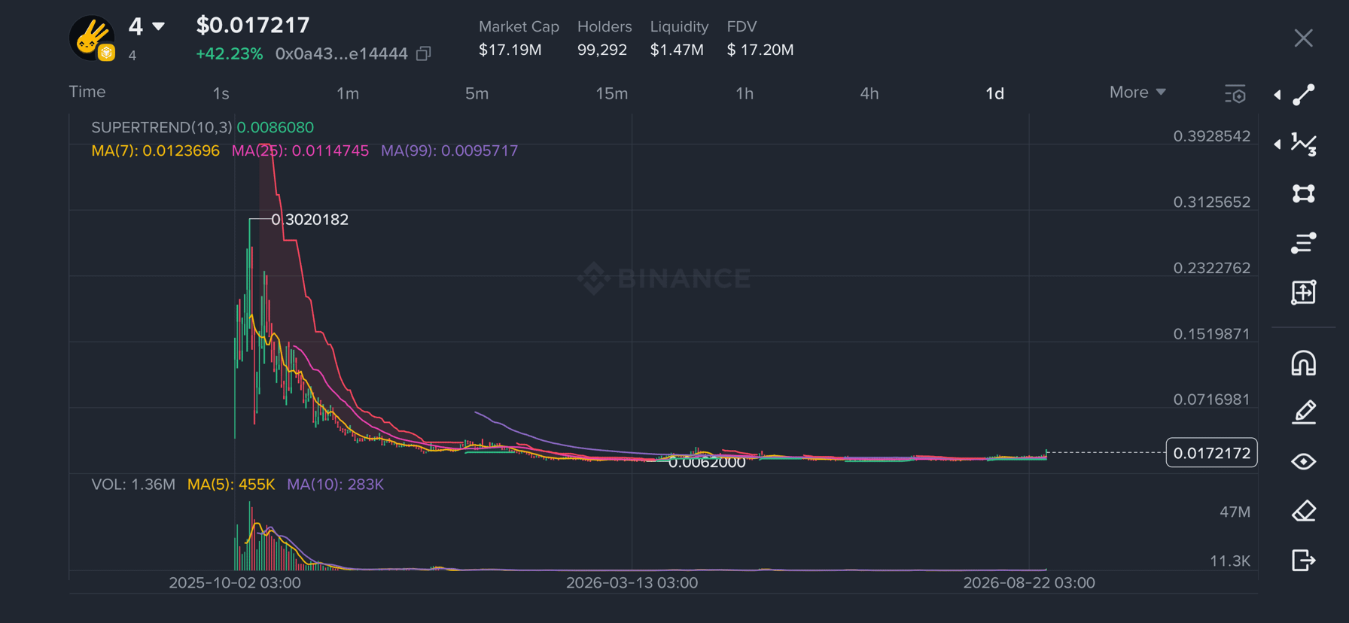Hide all drawings with eye icon

coord(1304,461)
